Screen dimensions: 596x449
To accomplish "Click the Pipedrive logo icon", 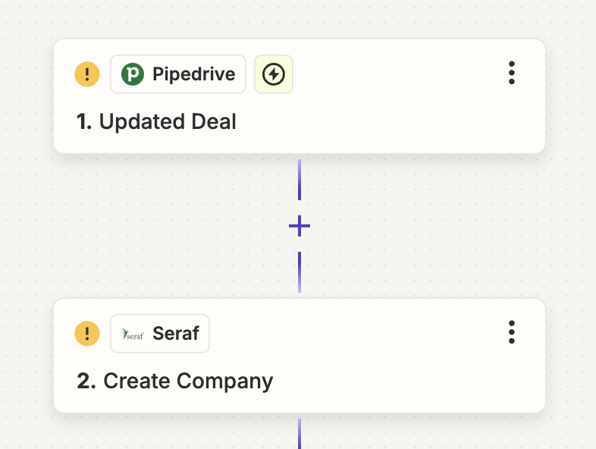I will pyautogui.click(x=133, y=74).
